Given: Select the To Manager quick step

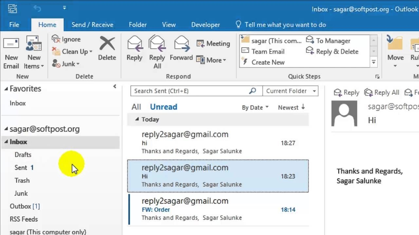Looking at the screenshot, I should [x=328, y=41].
